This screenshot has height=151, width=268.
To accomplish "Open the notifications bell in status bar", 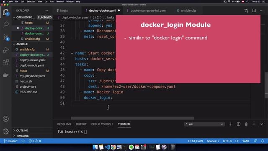I will 263,141.
